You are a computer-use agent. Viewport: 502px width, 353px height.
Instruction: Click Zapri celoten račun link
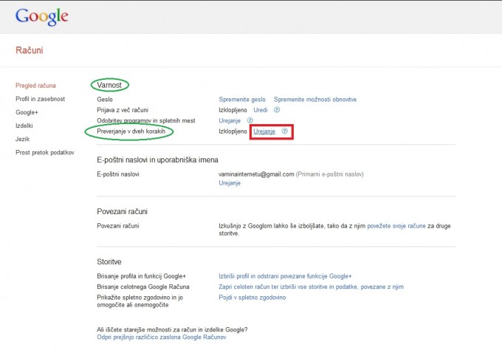[312, 287]
